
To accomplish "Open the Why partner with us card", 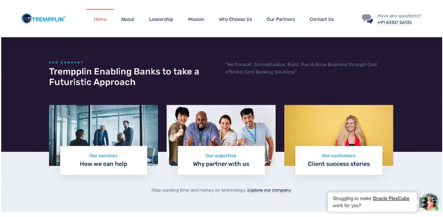I will 221,160.
